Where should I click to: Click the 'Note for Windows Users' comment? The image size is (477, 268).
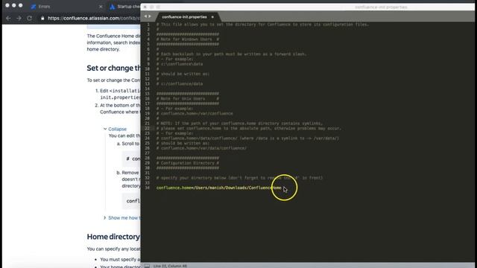pyautogui.click(x=188, y=39)
